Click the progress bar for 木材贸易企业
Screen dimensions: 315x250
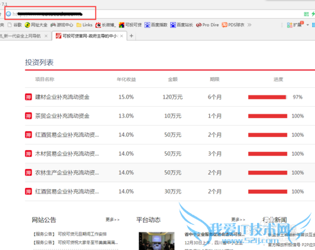pyautogui.click(x=268, y=154)
